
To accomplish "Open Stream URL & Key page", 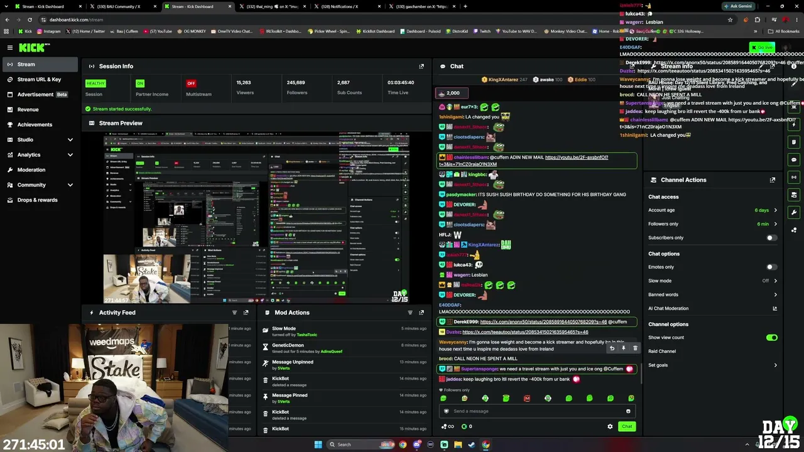I will [40, 79].
